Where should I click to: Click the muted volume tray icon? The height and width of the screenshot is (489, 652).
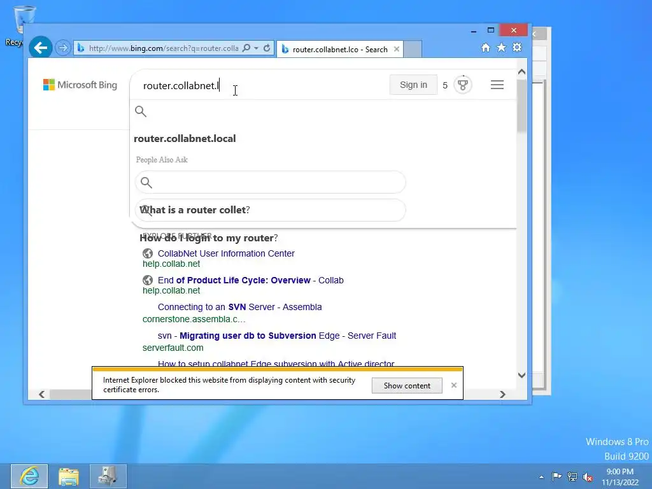(x=588, y=477)
